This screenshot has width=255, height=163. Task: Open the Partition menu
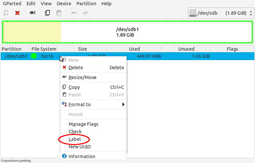click(86, 4)
